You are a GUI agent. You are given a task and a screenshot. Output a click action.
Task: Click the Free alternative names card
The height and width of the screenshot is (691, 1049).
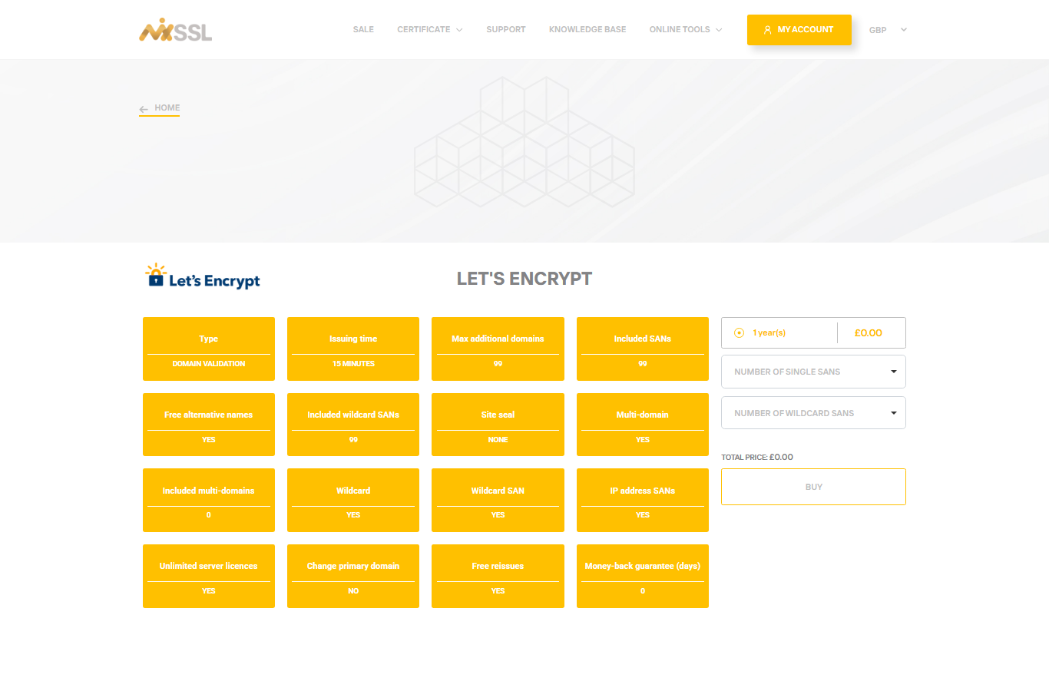(209, 425)
